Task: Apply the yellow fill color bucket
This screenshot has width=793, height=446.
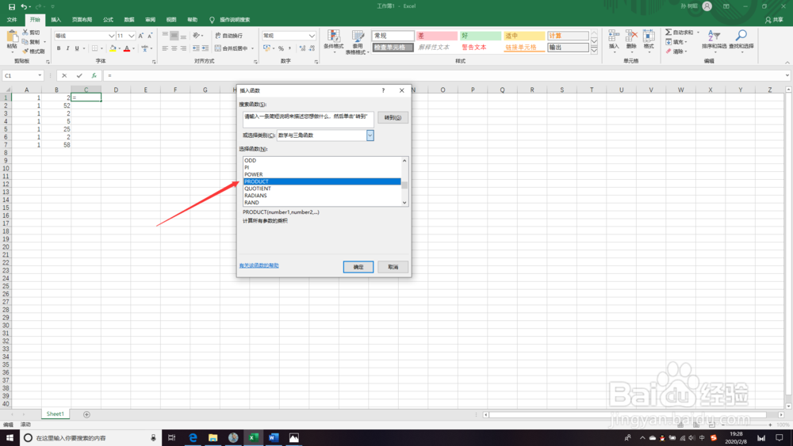Action: tap(113, 48)
